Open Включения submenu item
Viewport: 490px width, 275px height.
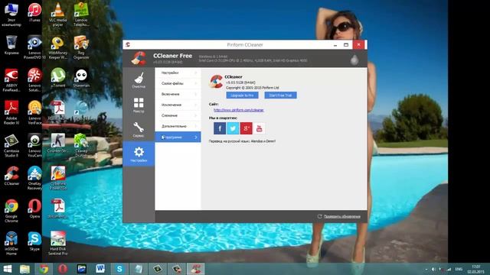178,94
